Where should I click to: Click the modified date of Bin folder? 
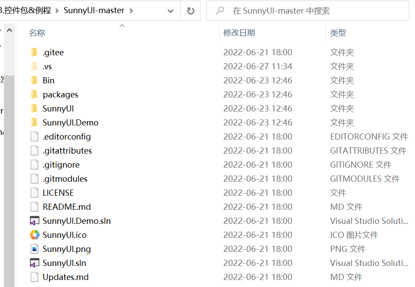coord(258,80)
